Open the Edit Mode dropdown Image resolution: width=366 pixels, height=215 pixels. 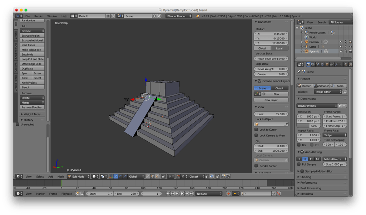(78, 177)
